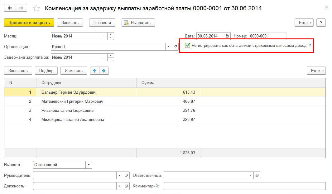
Task: Click the Комментарий input field
Action: point(244,186)
